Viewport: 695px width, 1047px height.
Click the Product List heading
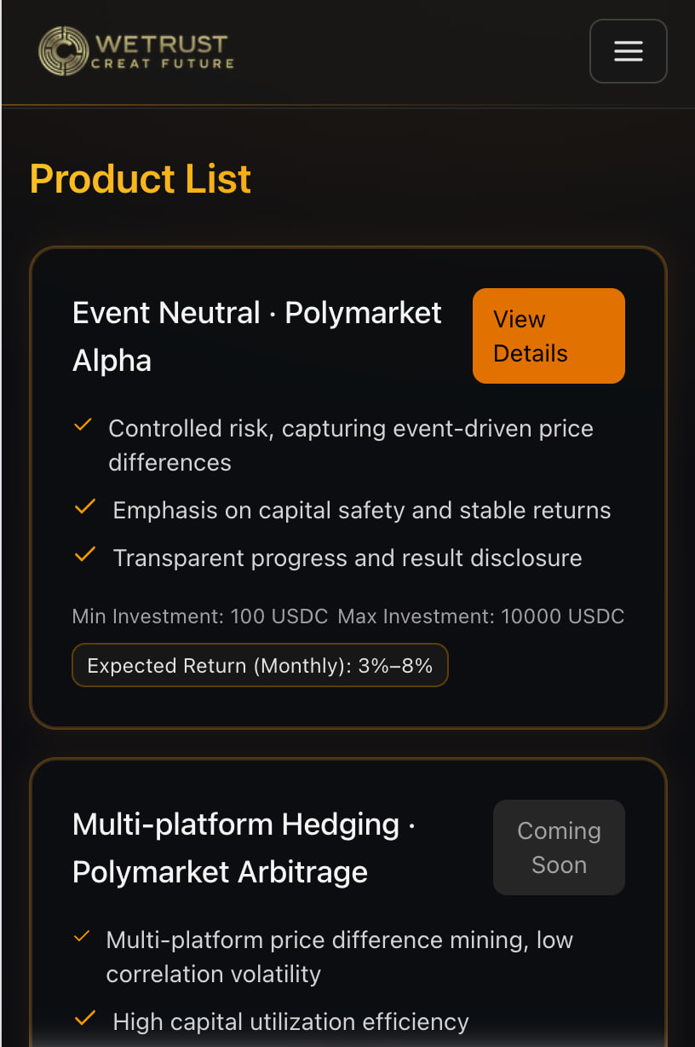pyautogui.click(x=141, y=179)
